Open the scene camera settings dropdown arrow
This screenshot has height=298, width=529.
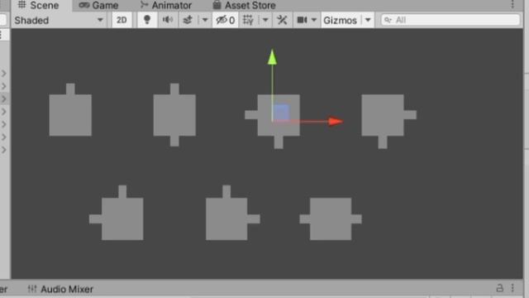314,20
